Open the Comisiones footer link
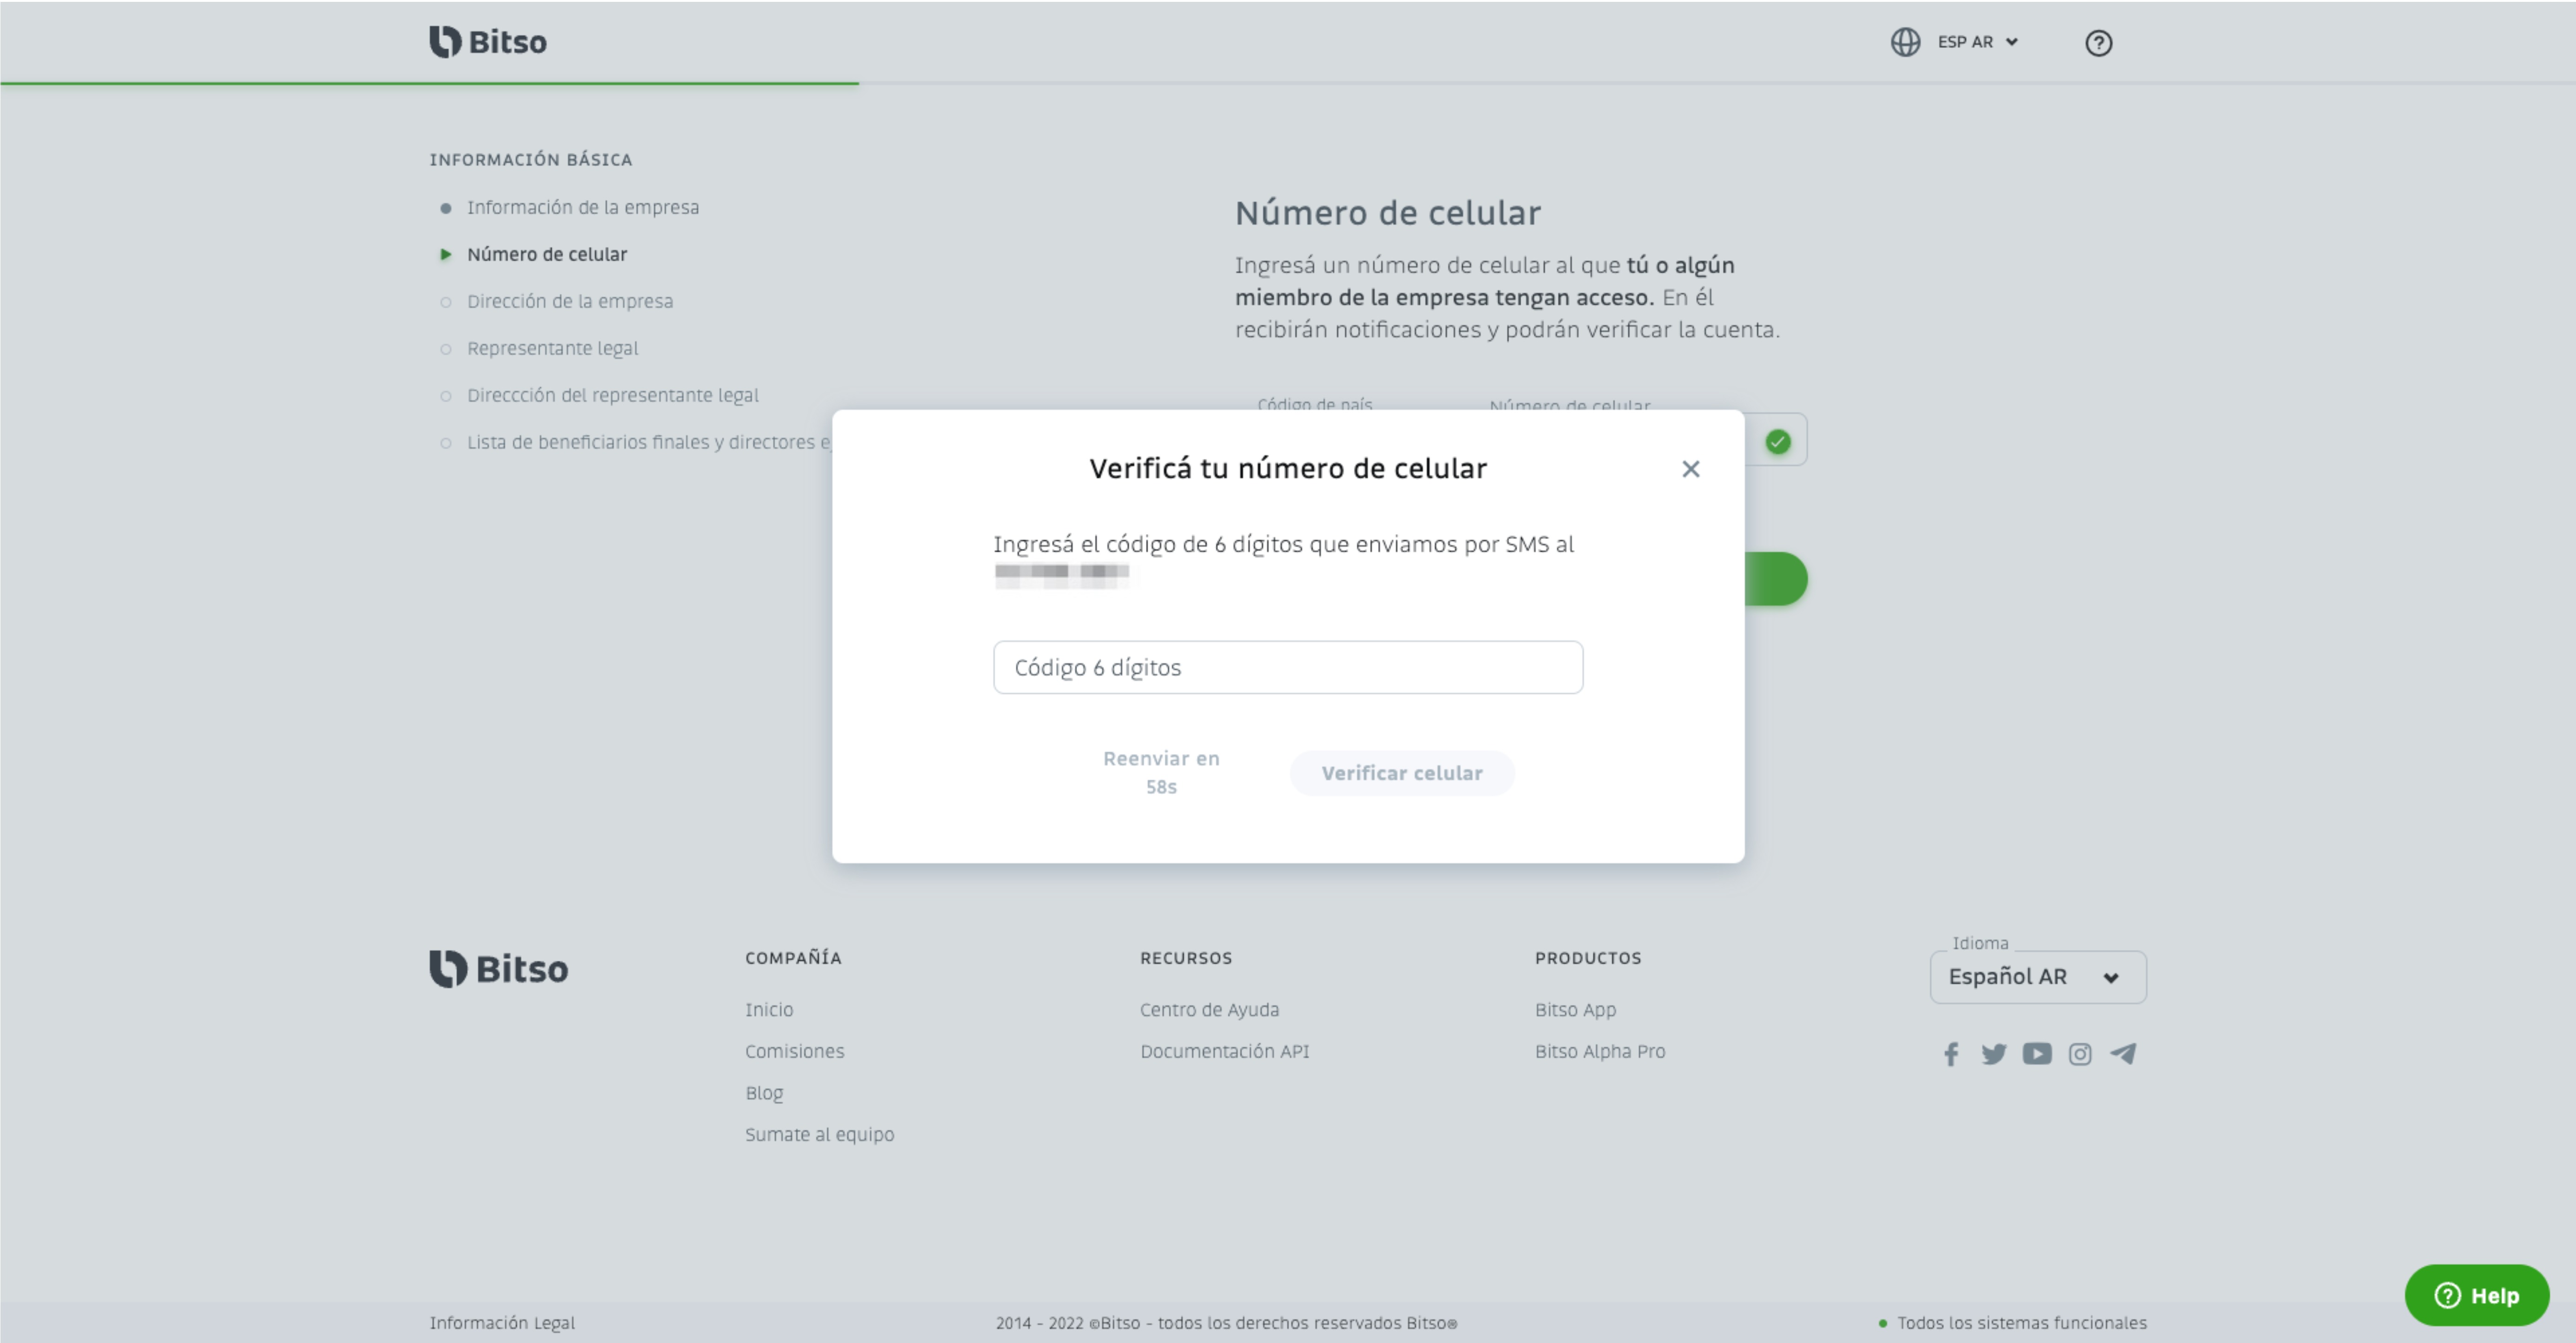The height and width of the screenshot is (1343, 2576). [794, 1051]
